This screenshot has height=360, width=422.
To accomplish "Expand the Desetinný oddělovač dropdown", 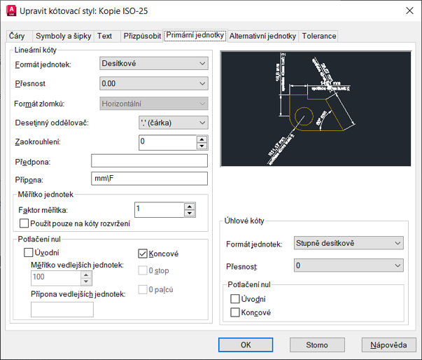I will [x=174, y=123].
